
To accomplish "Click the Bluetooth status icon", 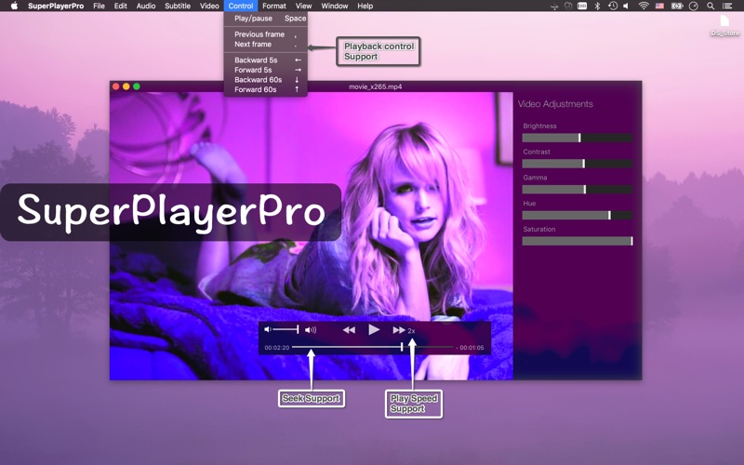I will pyautogui.click(x=597, y=6).
